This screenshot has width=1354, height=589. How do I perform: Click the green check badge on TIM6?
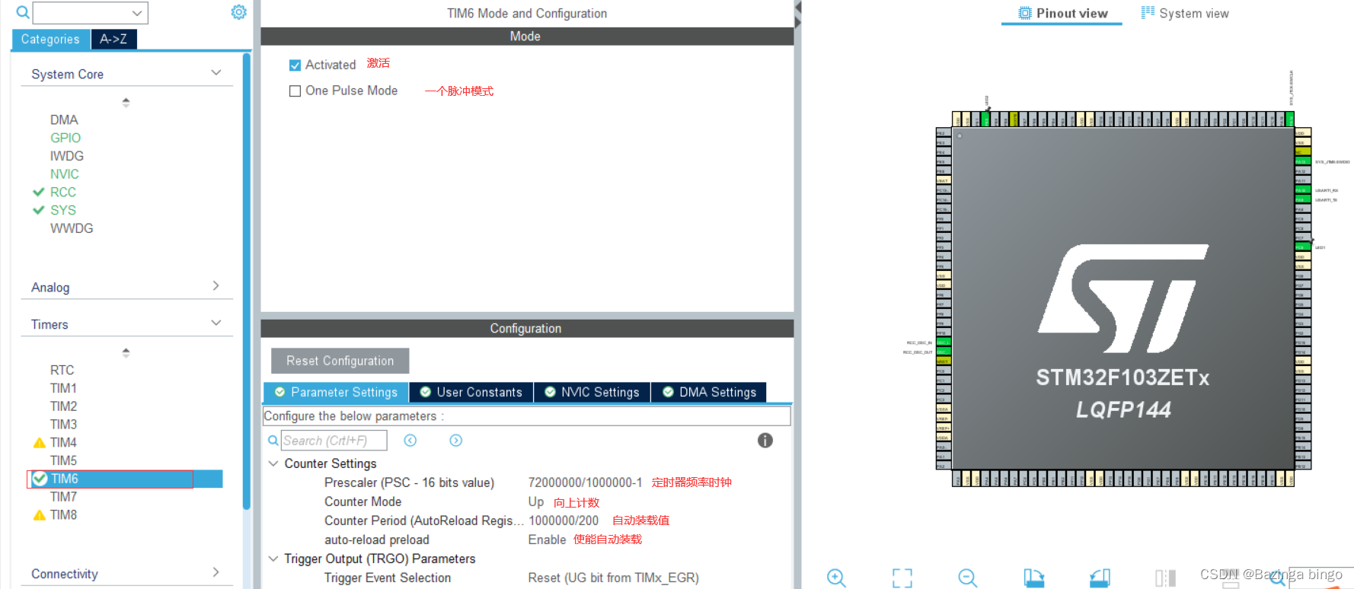[x=40, y=479]
